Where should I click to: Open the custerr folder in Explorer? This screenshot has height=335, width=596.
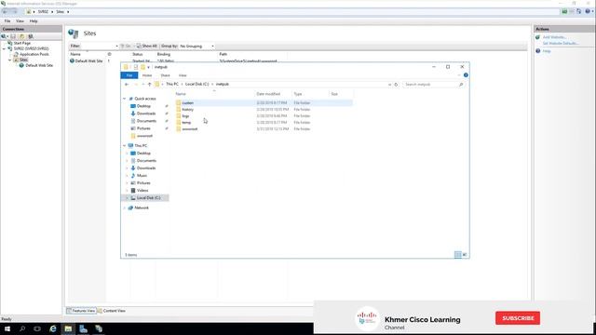click(x=188, y=103)
